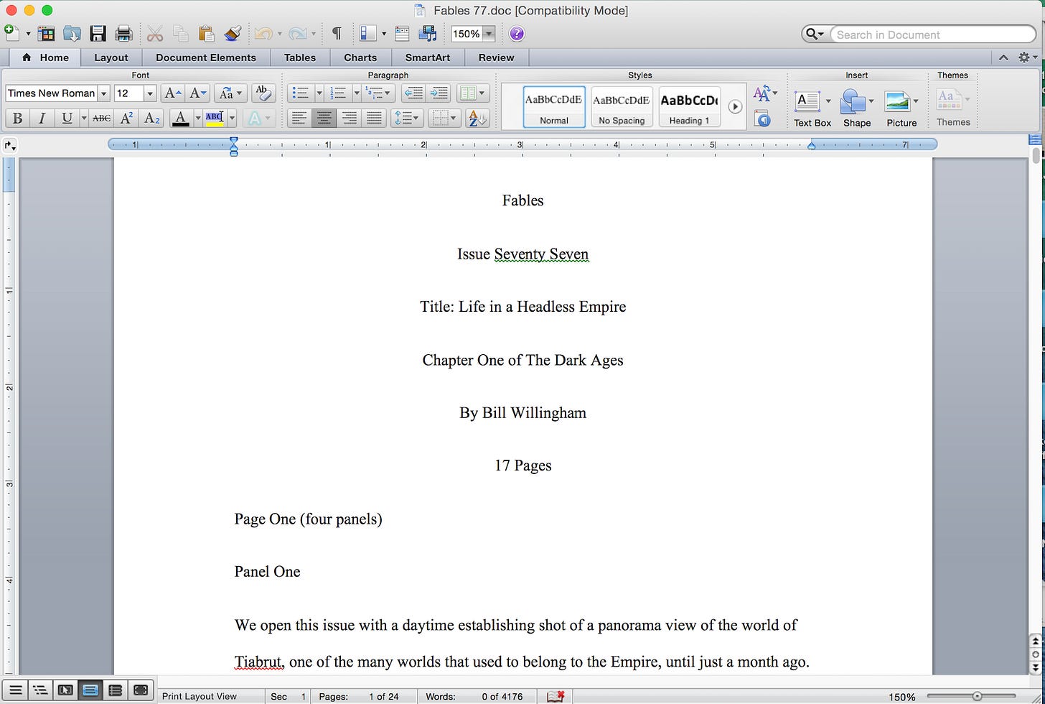Create a new blank document

pyautogui.click(x=11, y=33)
